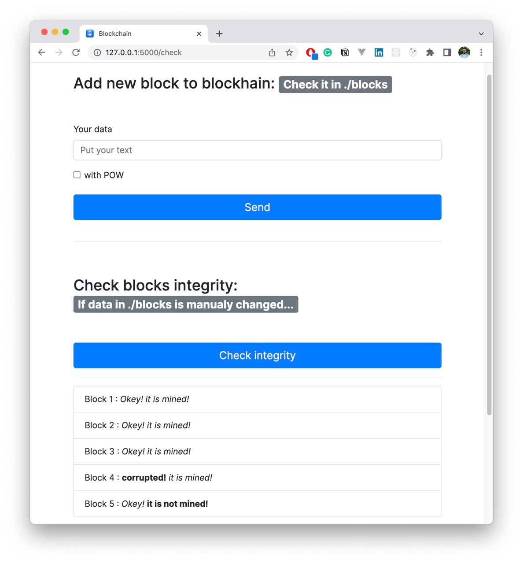View site information icon in address bar

(x=97, y=52)
